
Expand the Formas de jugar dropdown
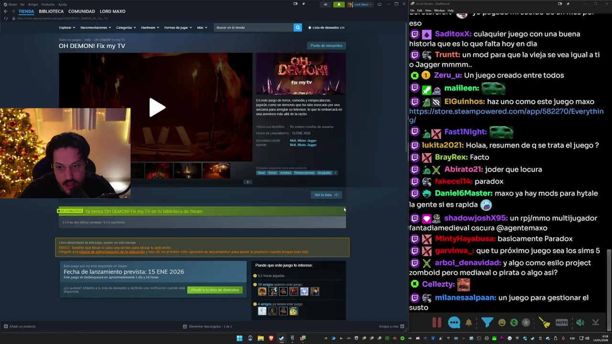coord(178,28)
